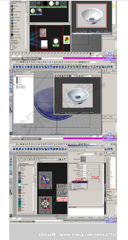128x240 pixels.
Task: Select the Mountain texture icon
Action: pos(20,193)
